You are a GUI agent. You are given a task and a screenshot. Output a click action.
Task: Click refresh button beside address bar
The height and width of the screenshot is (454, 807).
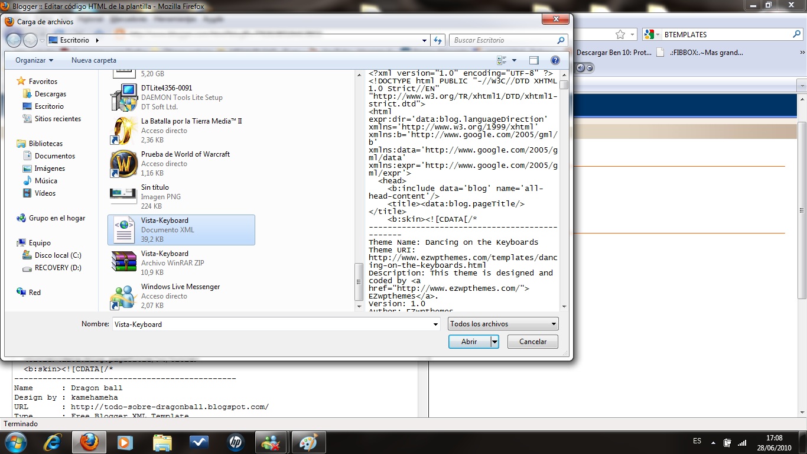438,40
